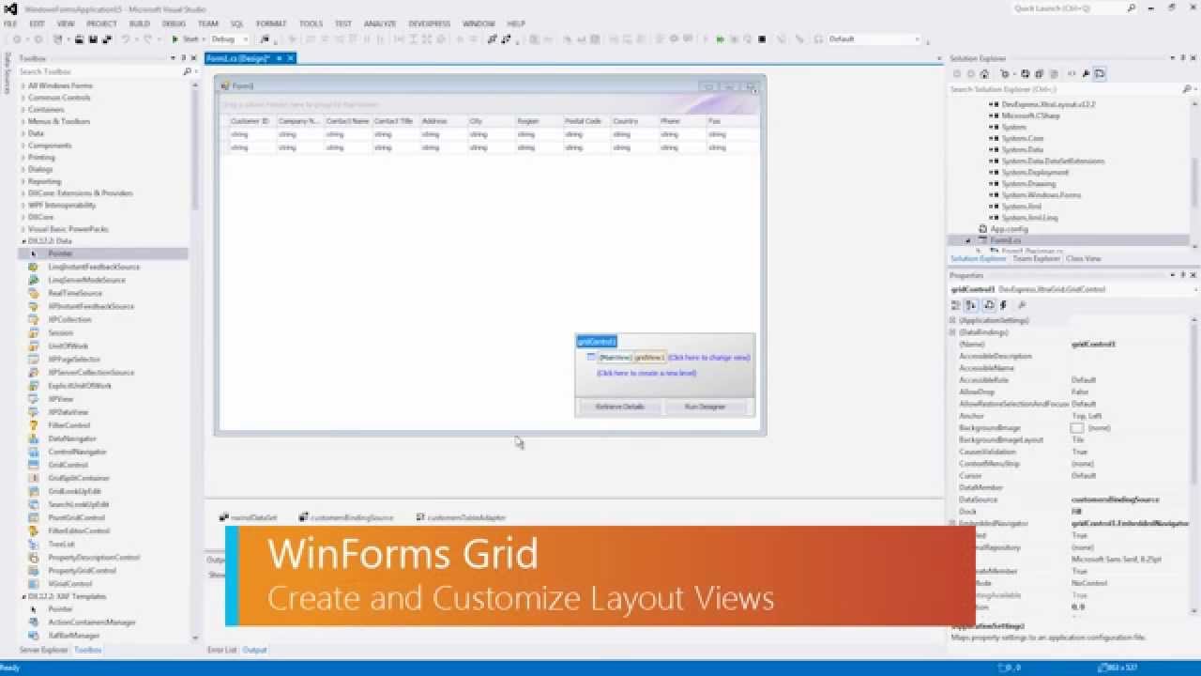
Task: Open the FORMAT menu
Action: (x=271, y=23)
